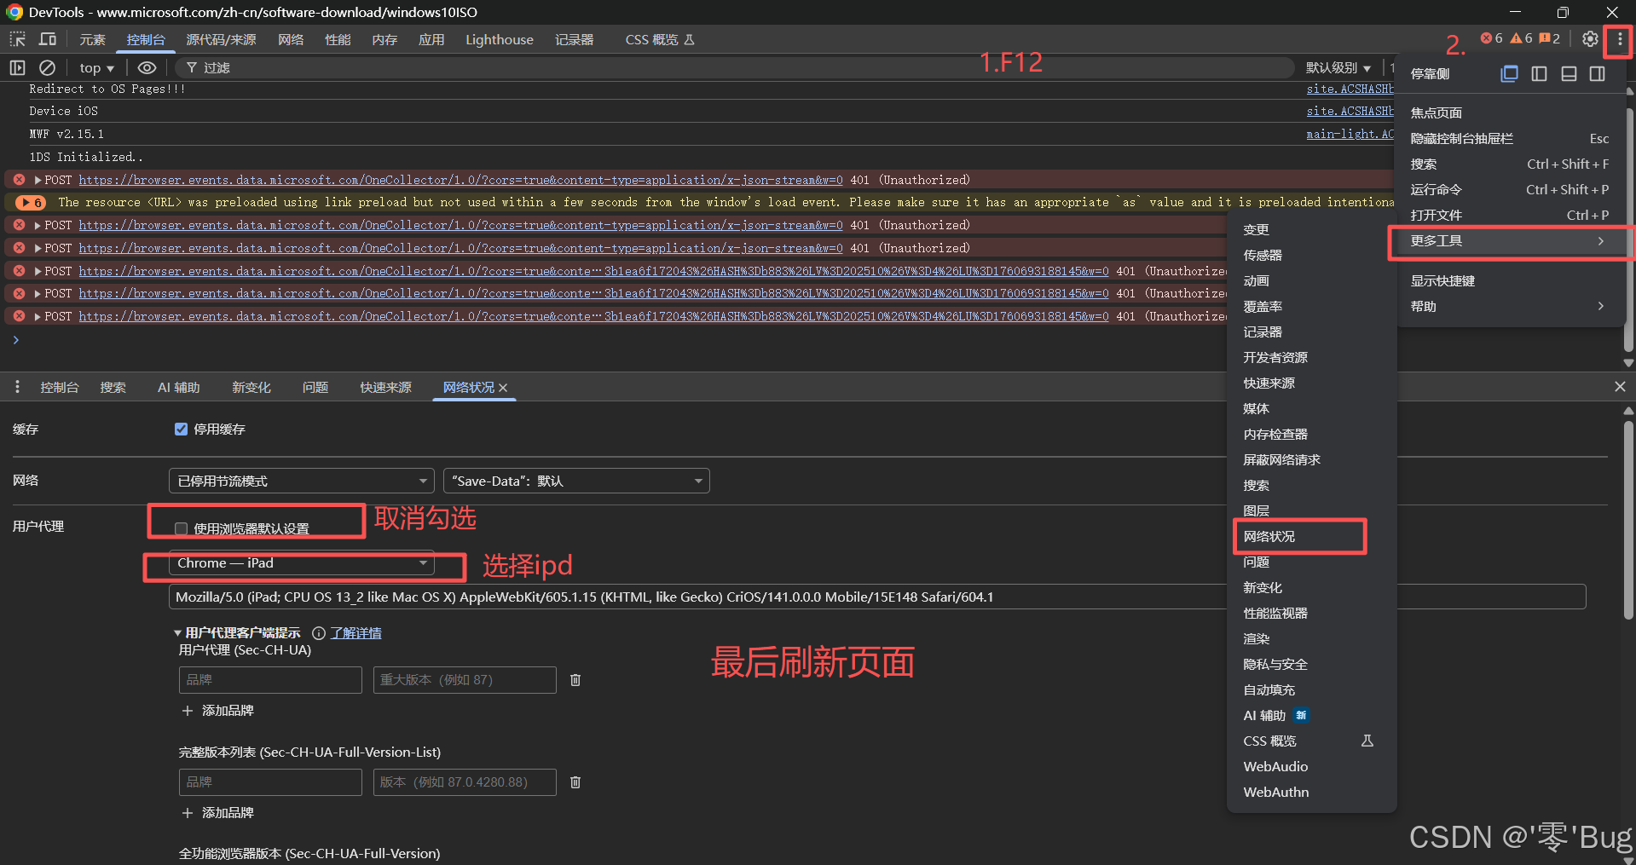1636x865 pixels.
Task: Open DevTools settings gear
Action: (x=1590, y=39)
